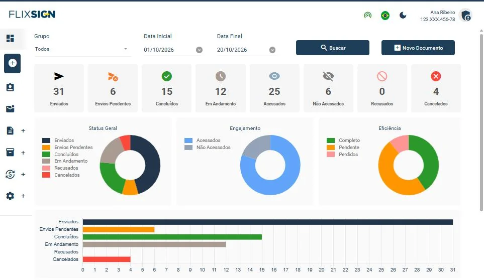The image size is (484, 280).
Task: Click the Eficiência chart title
Action: (390, 128)
